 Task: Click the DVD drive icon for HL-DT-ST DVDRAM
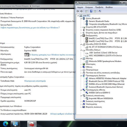[x=87, y=47]
